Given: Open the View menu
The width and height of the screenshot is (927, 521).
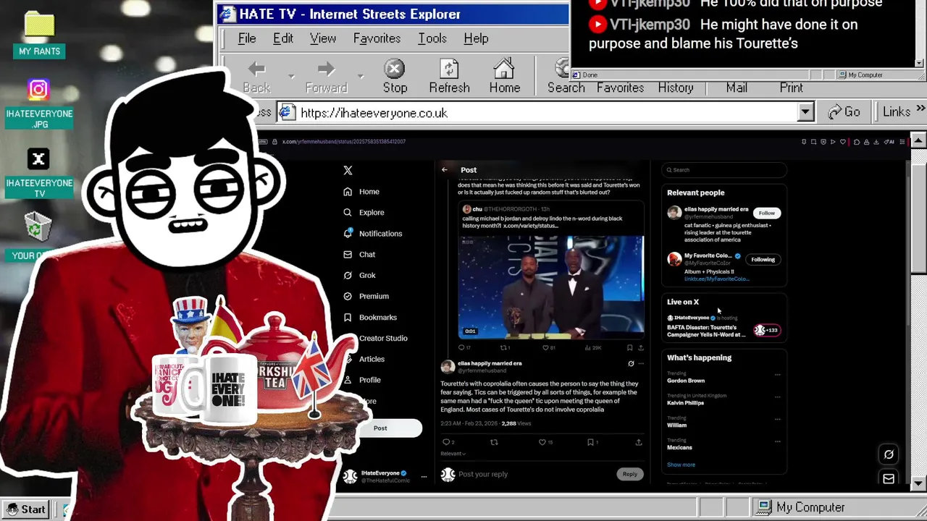Looking at the screenshot, I should click(x=323, y=38).
